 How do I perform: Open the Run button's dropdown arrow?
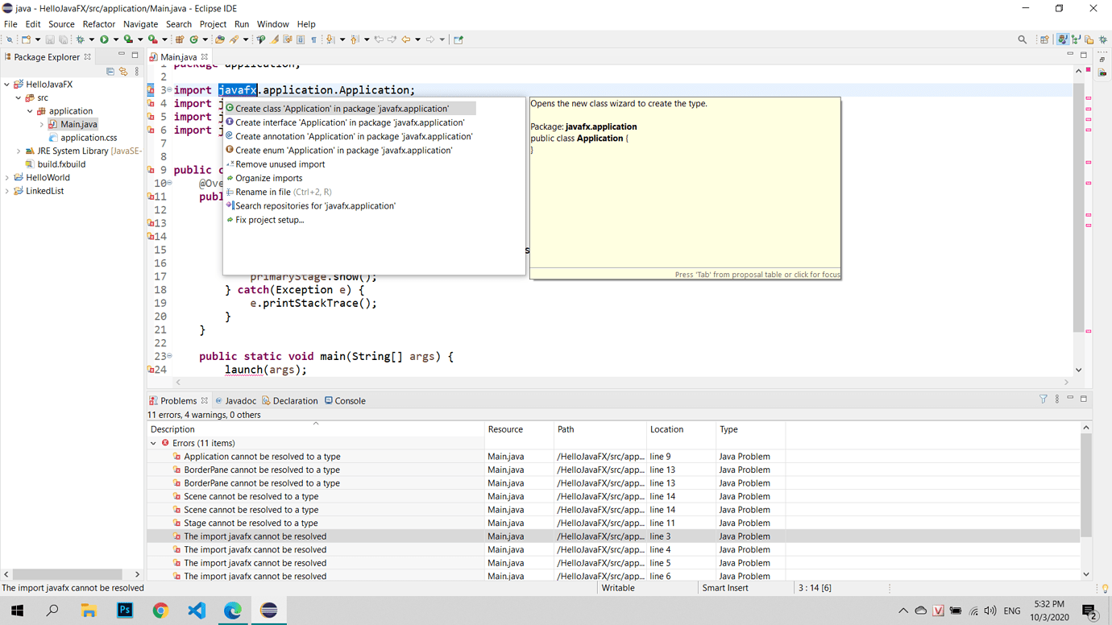pos(116,39)
